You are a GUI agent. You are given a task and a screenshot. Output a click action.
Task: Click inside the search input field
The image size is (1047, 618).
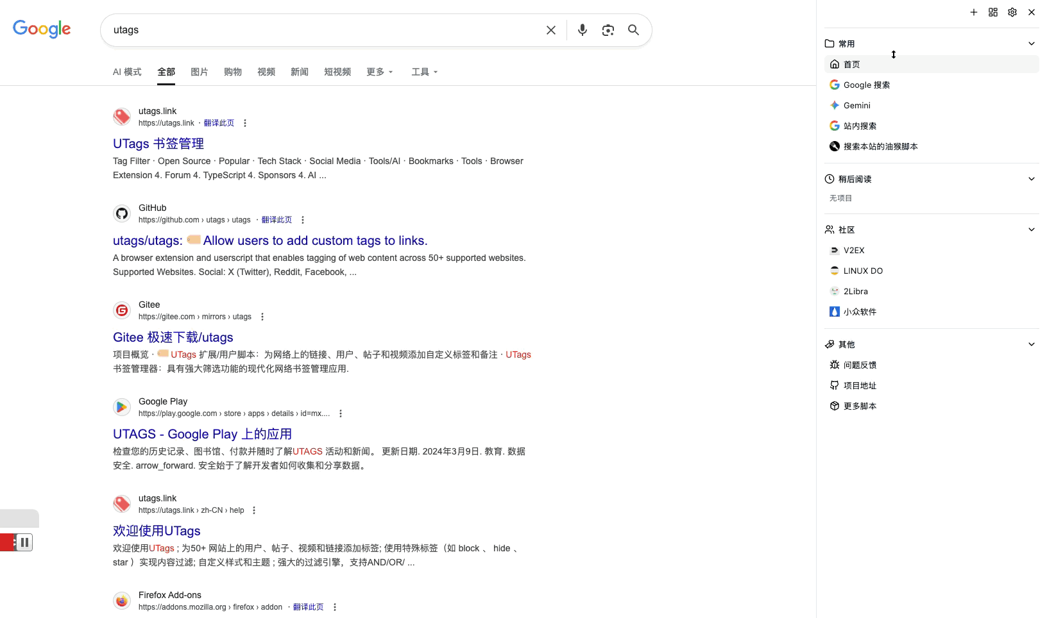click(x=321, y=29)
